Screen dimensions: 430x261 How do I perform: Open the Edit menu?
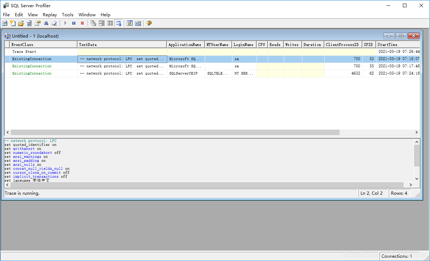coord(19,15)
